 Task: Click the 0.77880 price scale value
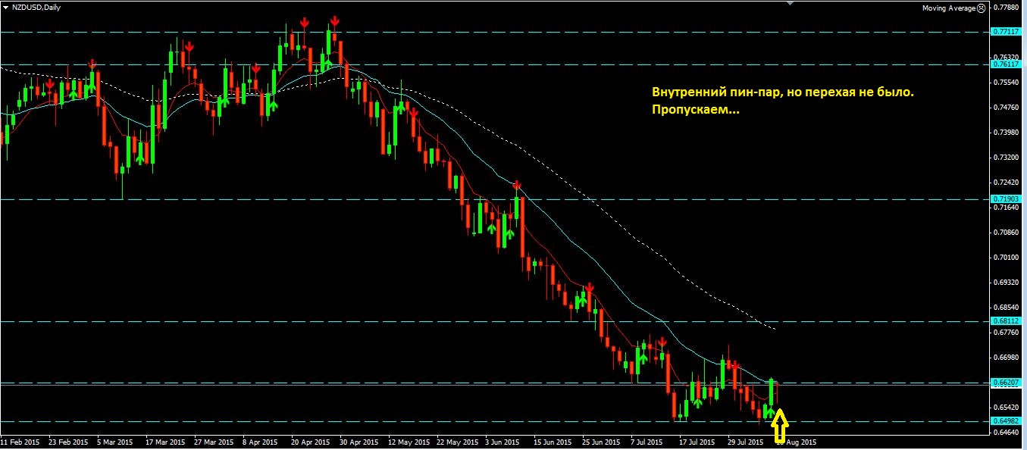(x=1006, y=8)
